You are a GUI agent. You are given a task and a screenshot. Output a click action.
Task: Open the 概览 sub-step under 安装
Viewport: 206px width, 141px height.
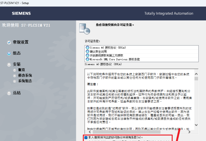[x=22, y=70]
